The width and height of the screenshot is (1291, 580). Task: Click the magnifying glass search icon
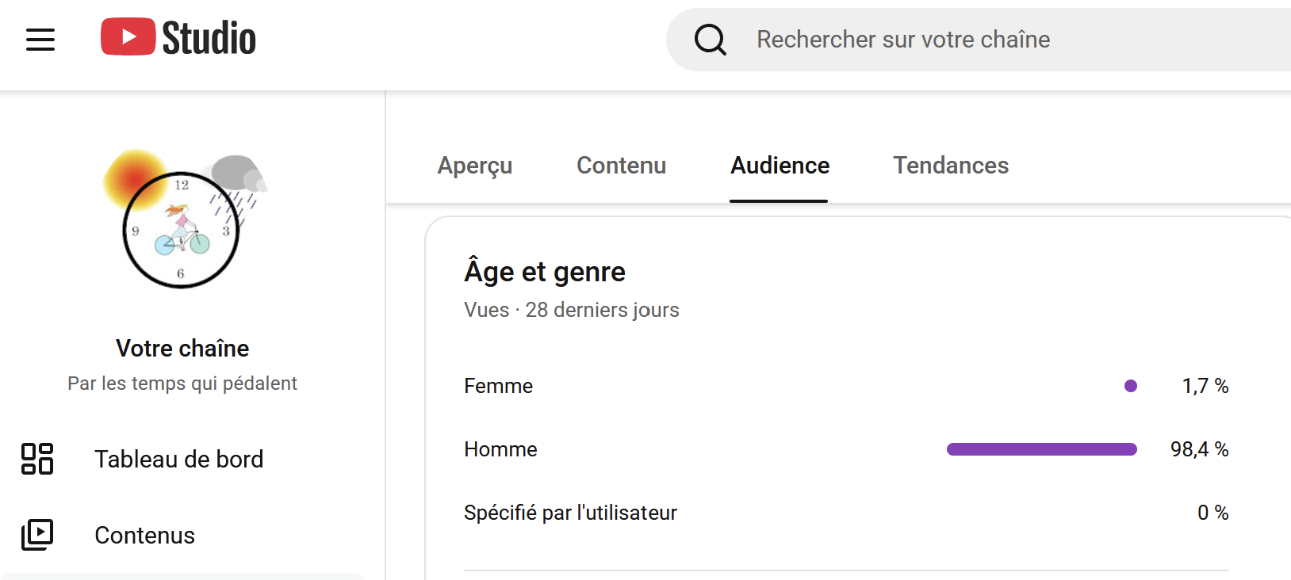[710, 40]
